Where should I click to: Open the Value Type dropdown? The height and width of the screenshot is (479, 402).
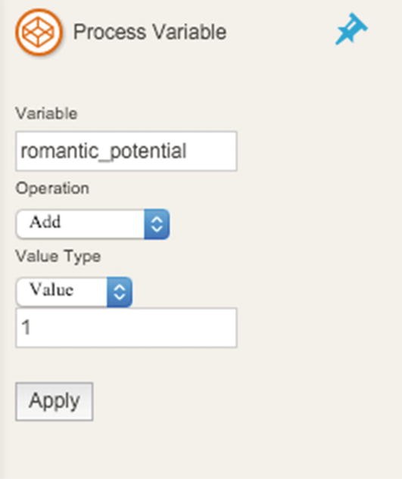74,292
